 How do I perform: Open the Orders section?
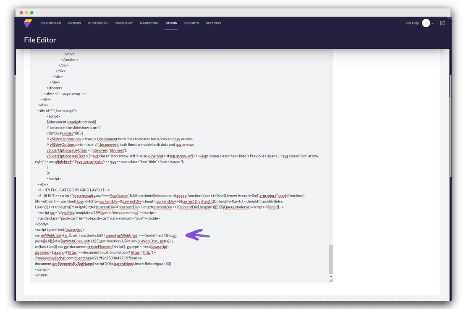74,23
